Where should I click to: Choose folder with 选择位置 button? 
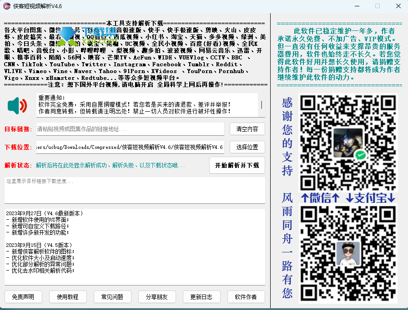pos(247,147)
